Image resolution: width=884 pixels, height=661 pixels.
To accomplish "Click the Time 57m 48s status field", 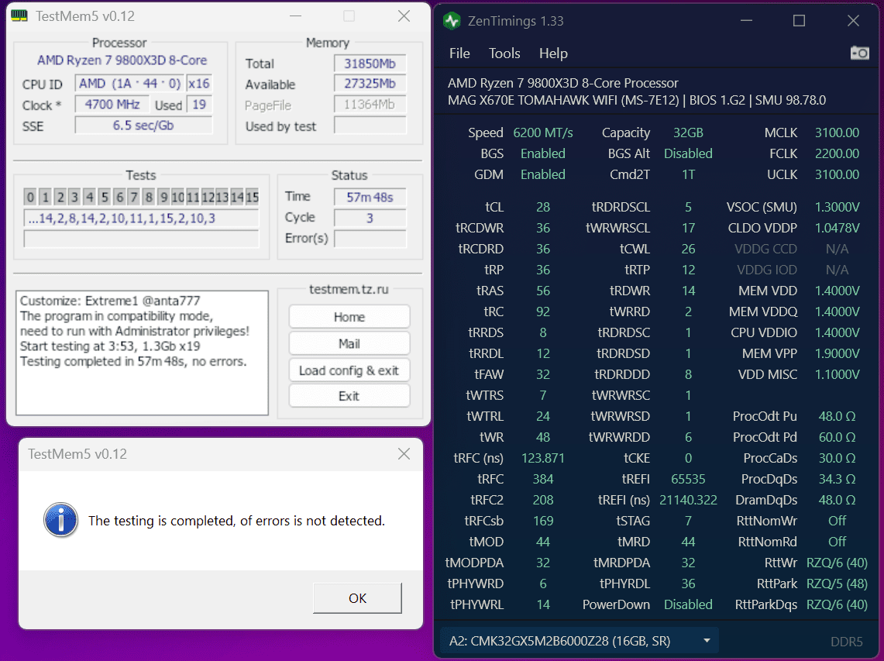I will 370,197.
